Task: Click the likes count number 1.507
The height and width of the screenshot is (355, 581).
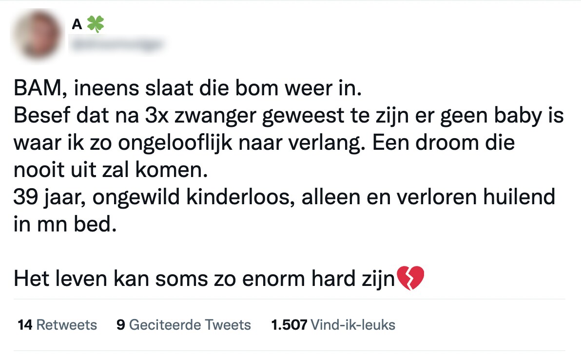Action: point(289,325)
